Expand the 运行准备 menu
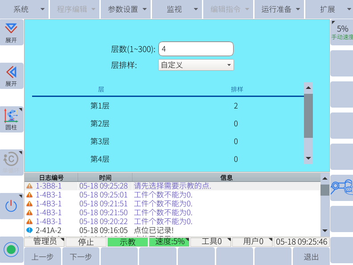The width and height of the screenshot is (353, 265). point(280,9)
